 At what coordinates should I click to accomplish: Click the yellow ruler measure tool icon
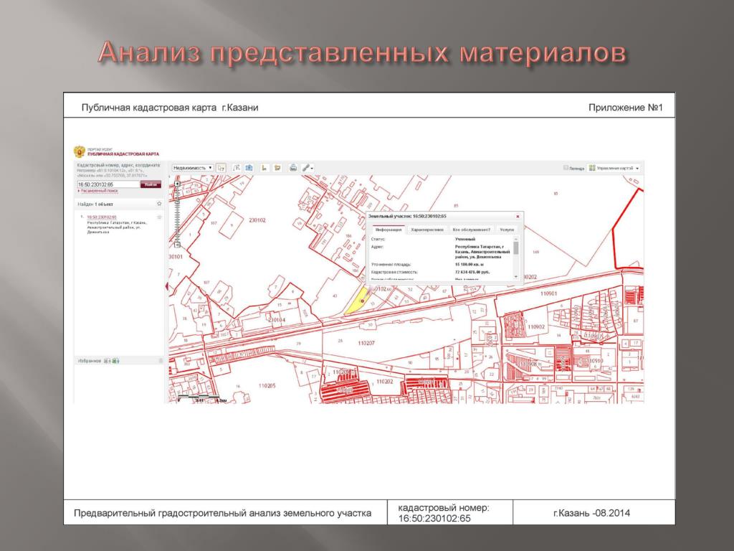click(x=264, y=168)
